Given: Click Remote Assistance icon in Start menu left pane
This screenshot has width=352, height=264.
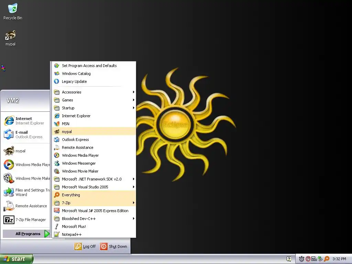Looking at the screenshot, I should click(9, 206).
